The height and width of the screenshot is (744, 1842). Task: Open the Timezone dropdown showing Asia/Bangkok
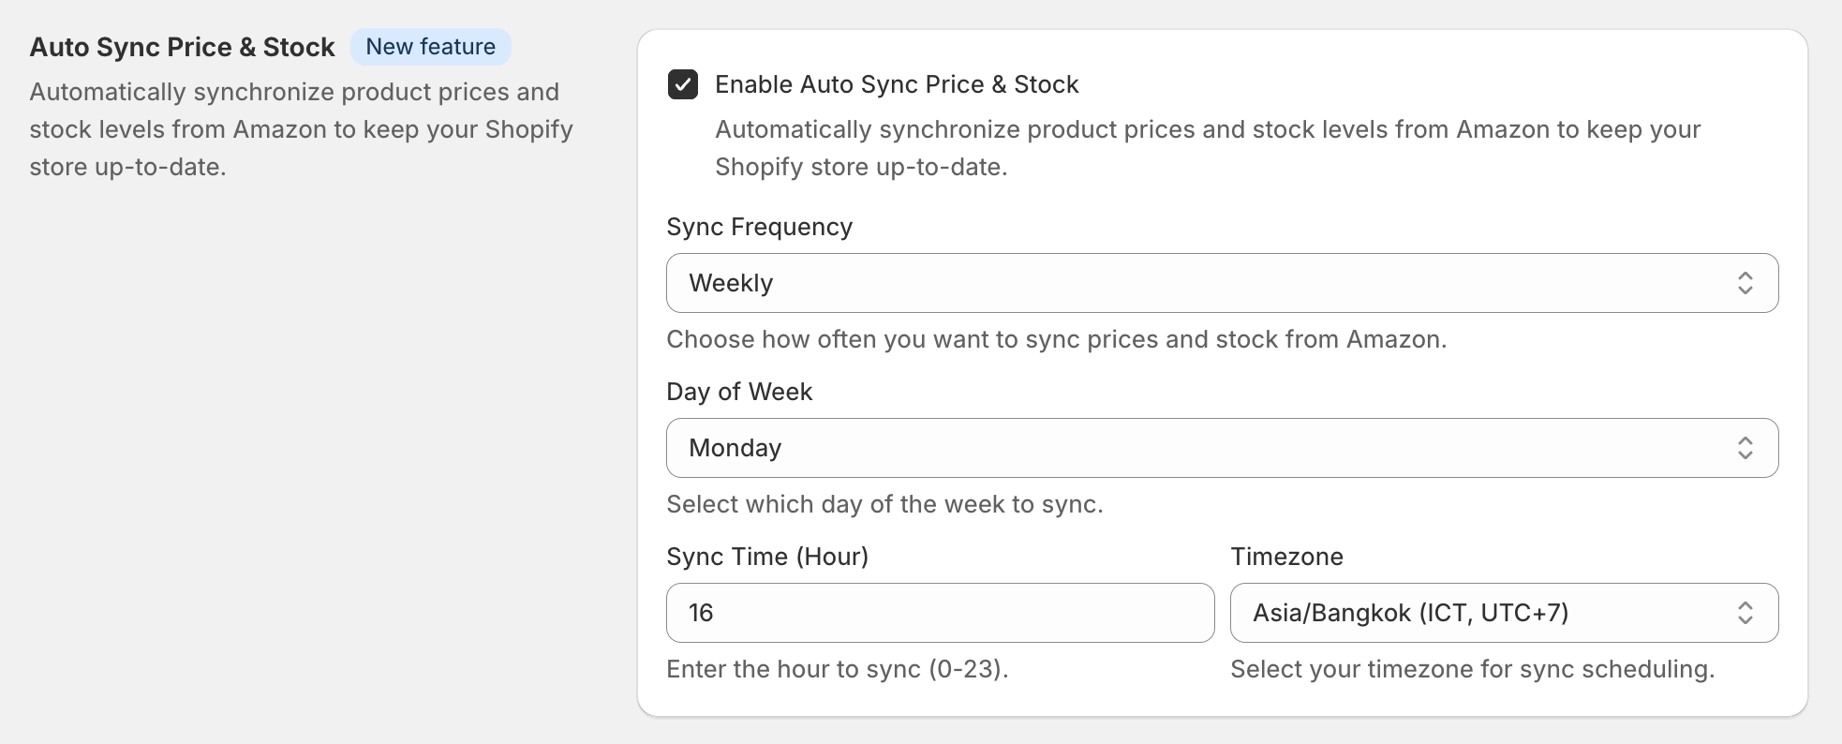(1480, 613)
